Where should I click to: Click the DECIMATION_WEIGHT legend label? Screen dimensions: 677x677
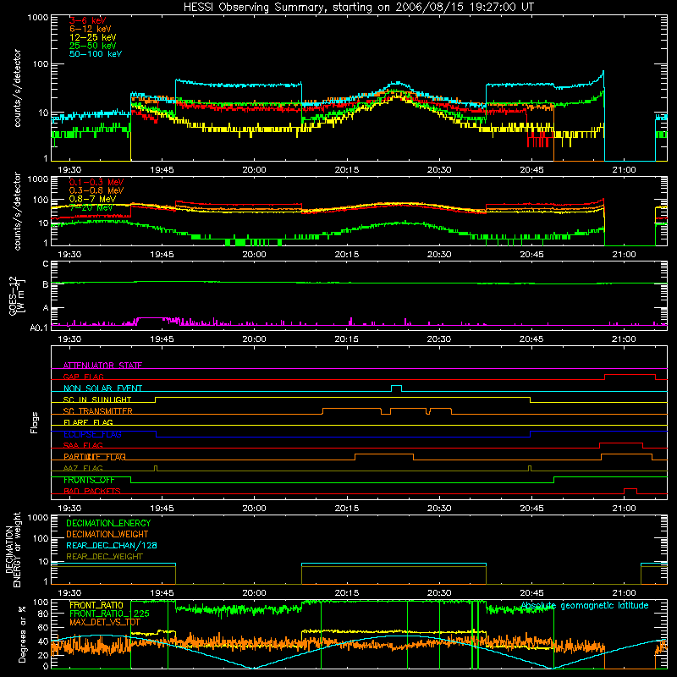click(x=107, y=534)
